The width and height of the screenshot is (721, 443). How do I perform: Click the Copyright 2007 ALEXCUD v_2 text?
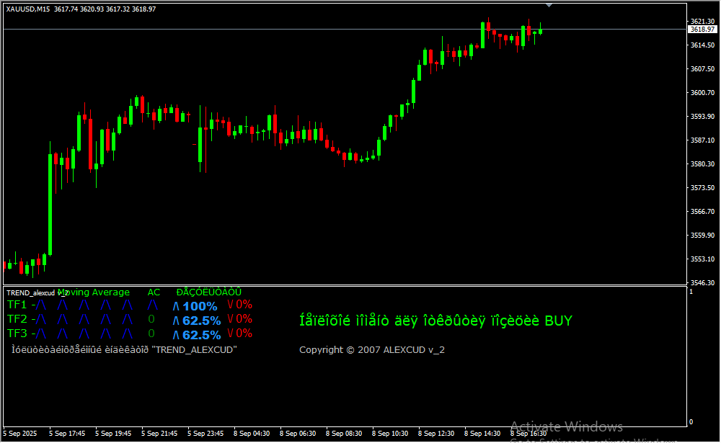tap(371, 350)
